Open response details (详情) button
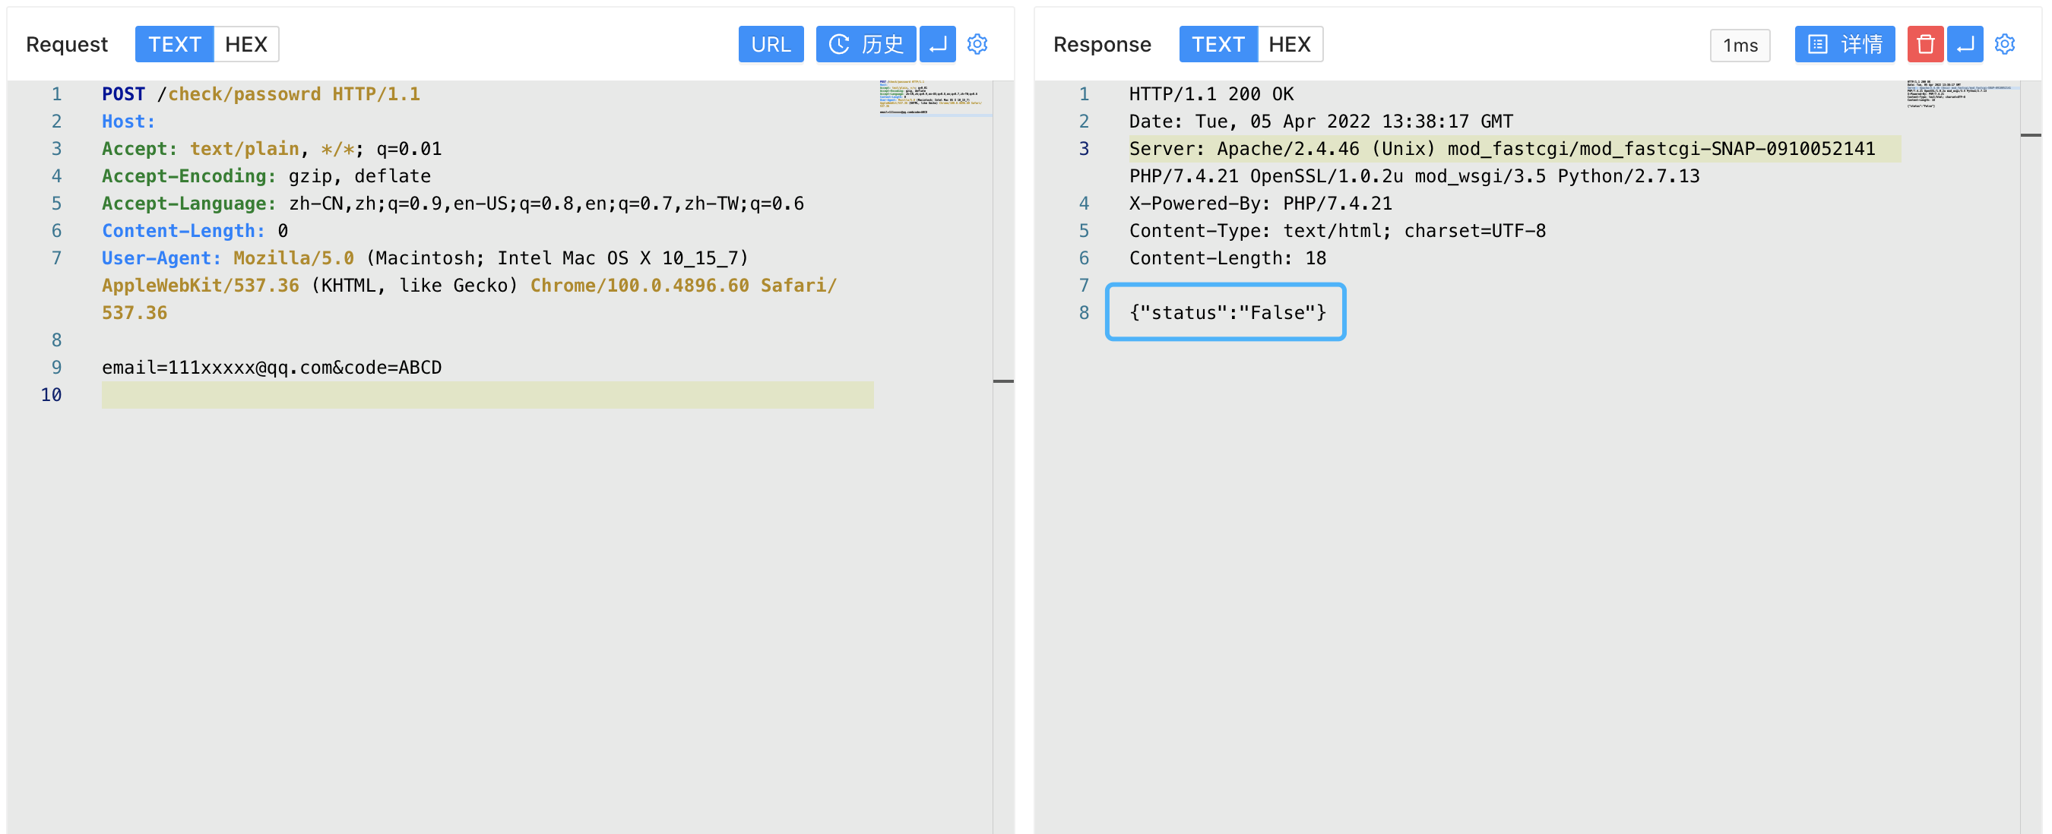This screenshot has height=834, width=2052. (x=1844, y=45)
